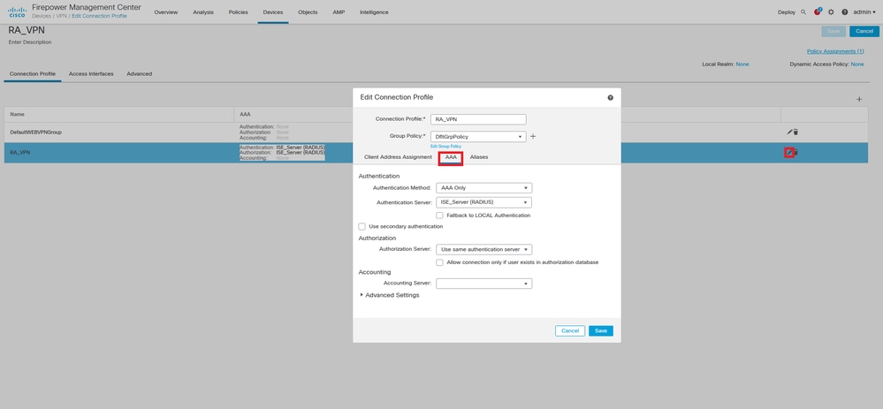883x409 pixels.
Task: Enable Use secondary authentication checkbox
Action: pos(362,227)
